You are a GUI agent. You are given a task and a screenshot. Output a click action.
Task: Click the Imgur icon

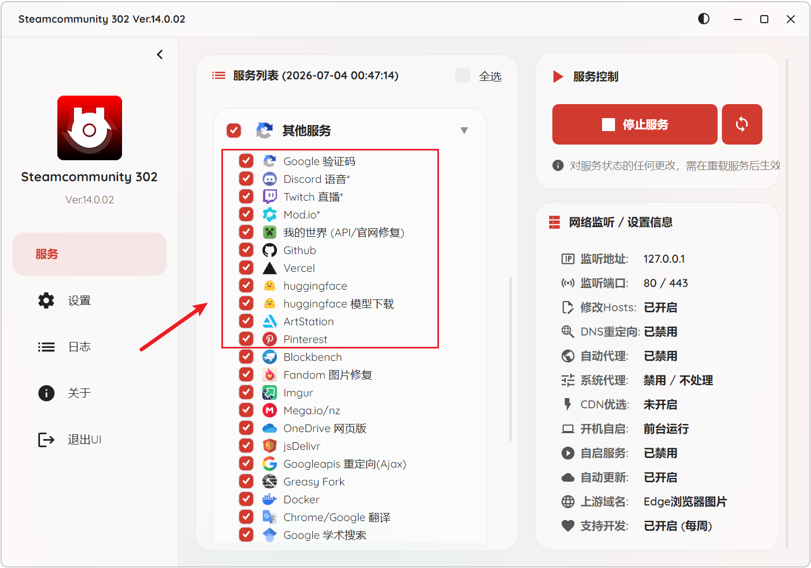pyautogui.click(x=269, y=392)
